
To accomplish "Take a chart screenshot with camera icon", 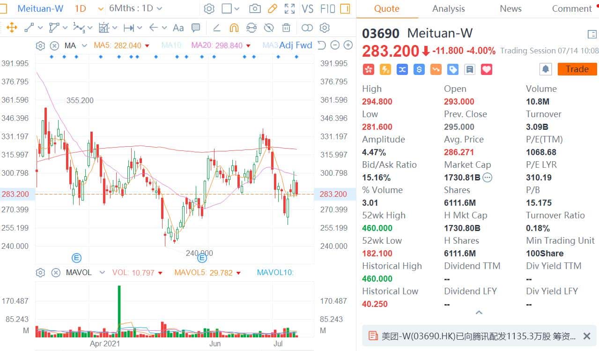I will point(255,8).
